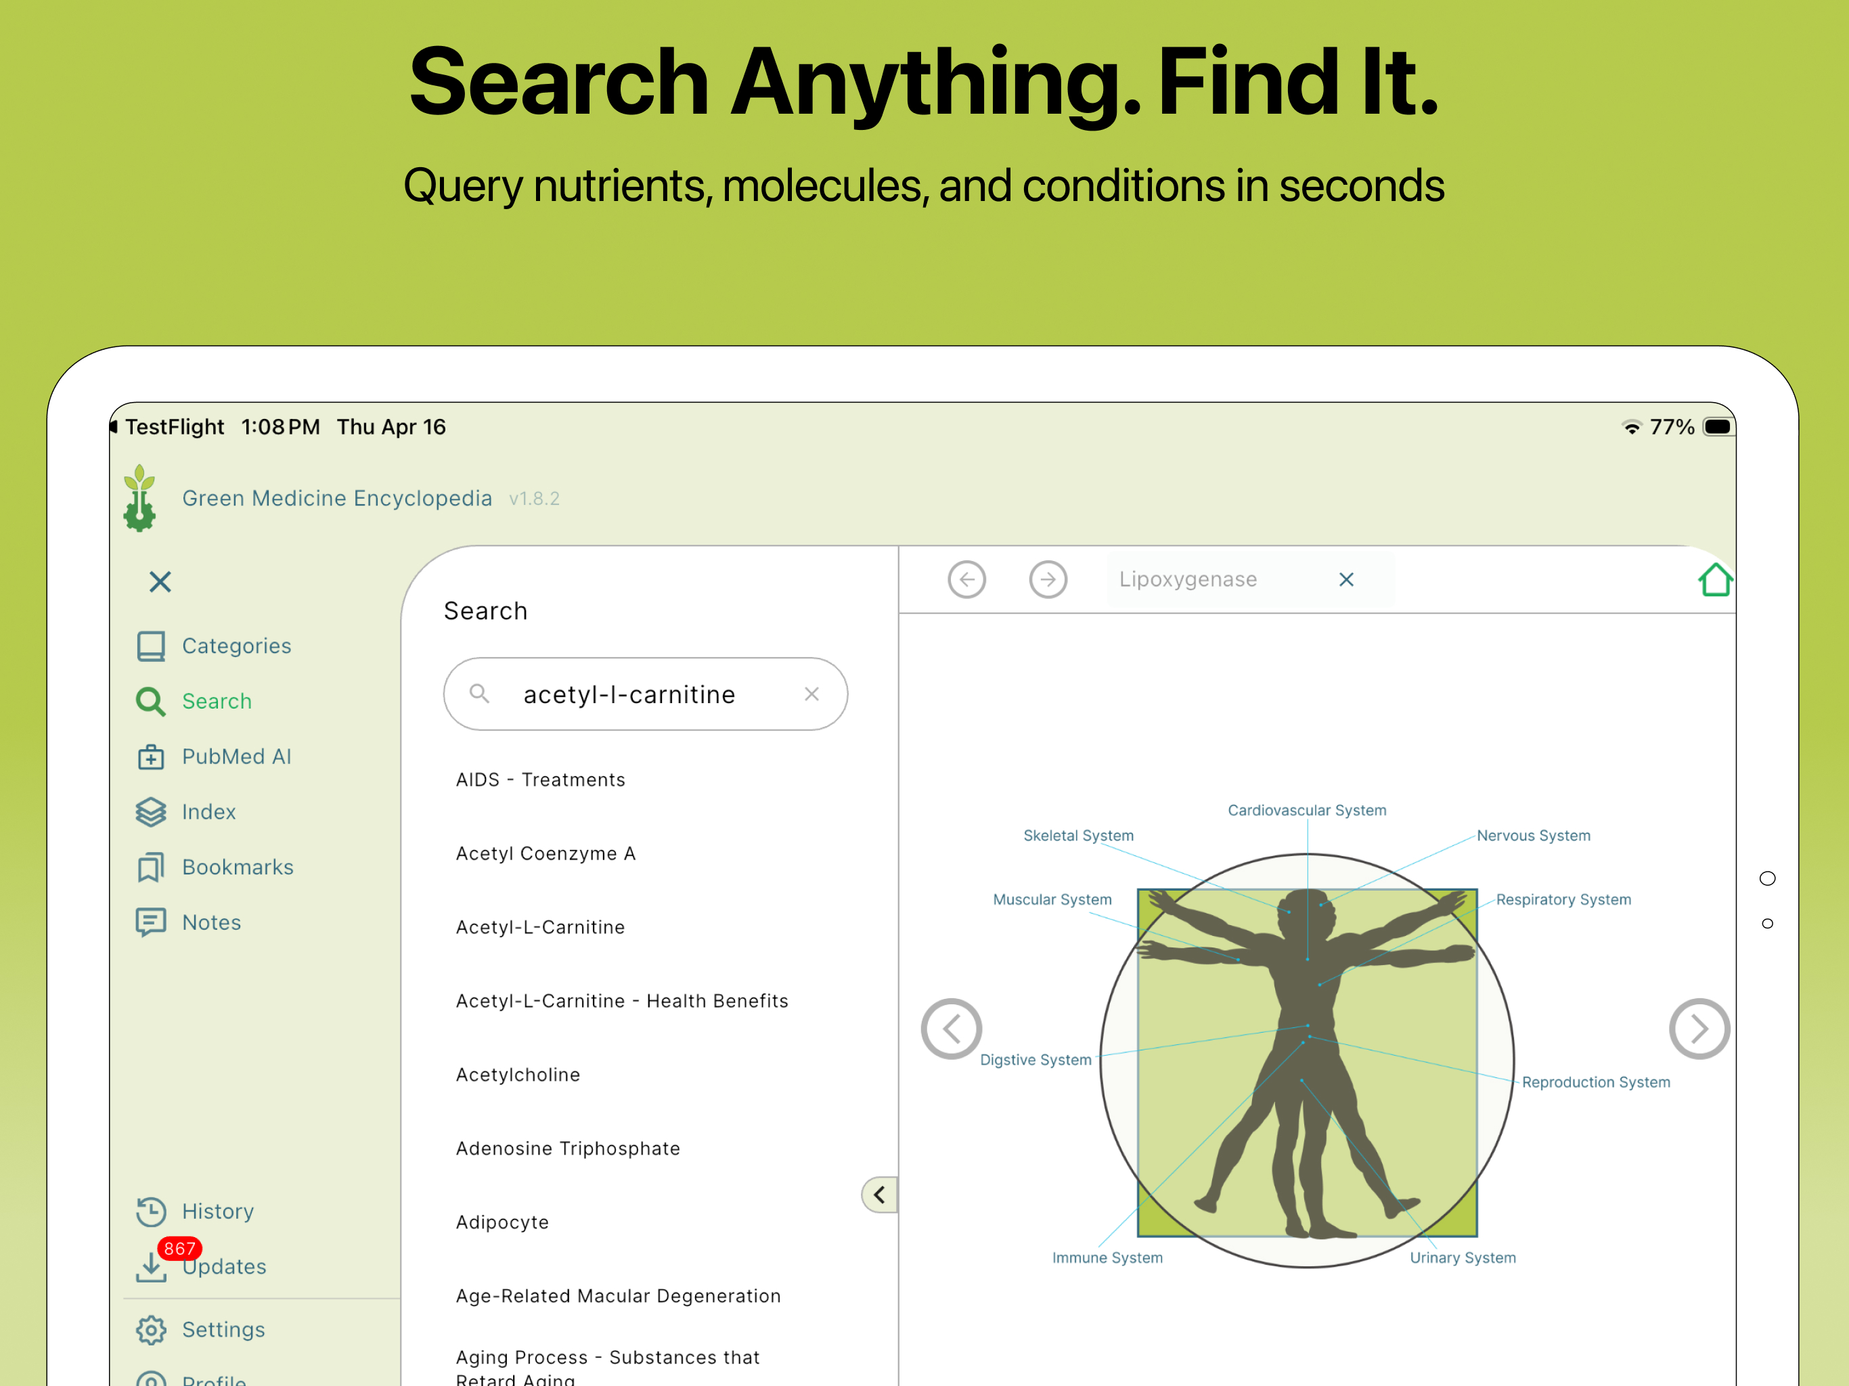Open Acetyl-L-Carnitine - Health Benefits result

point(622,1001)
